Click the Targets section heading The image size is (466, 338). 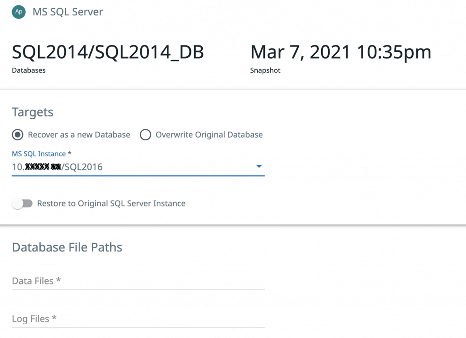pyautogui.click(x=33, y=112)
